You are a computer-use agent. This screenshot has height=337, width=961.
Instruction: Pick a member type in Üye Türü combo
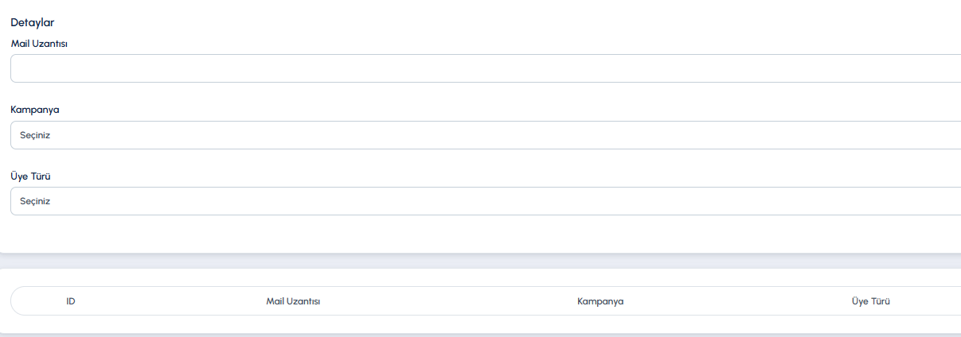[486, 201]
